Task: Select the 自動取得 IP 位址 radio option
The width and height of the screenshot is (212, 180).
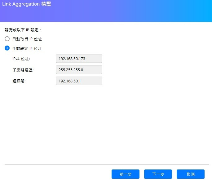Action: point(7,39)
